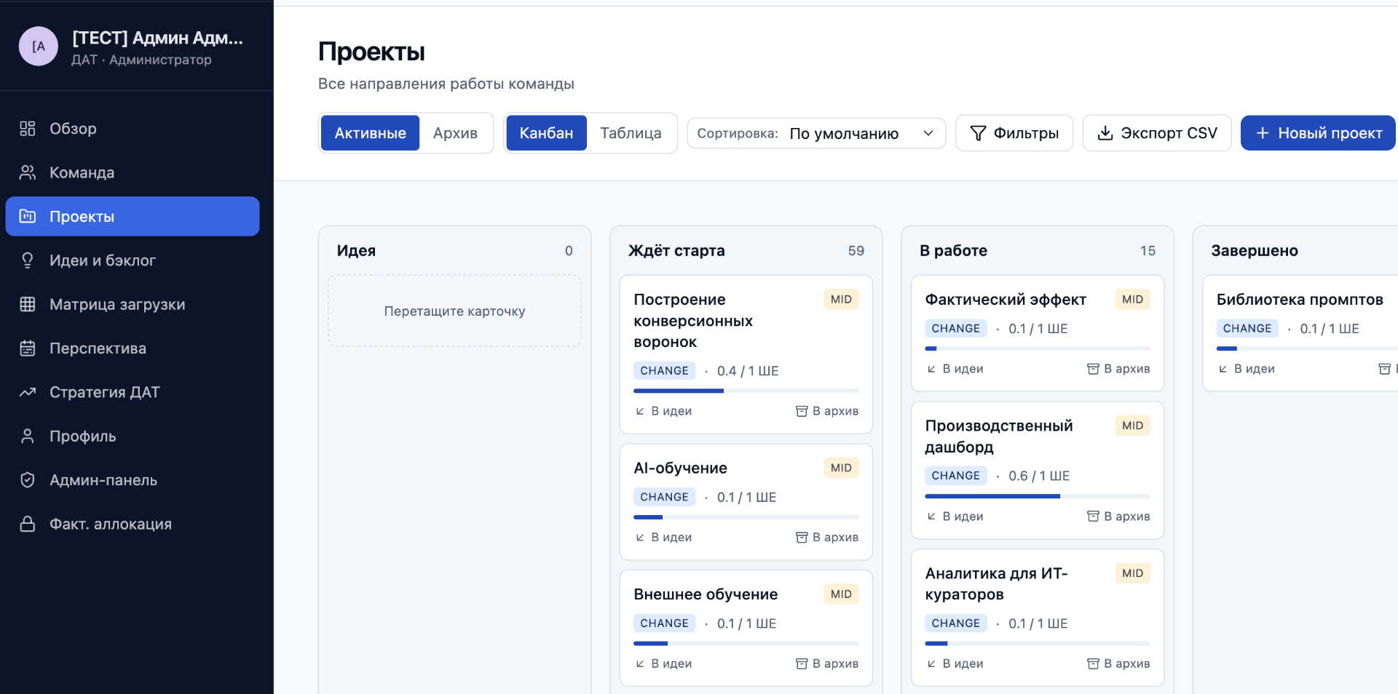Open the Фильтры panel
Image resolution: width=1398 pixels, height=694 pixels.
[x=1014, y=133]
